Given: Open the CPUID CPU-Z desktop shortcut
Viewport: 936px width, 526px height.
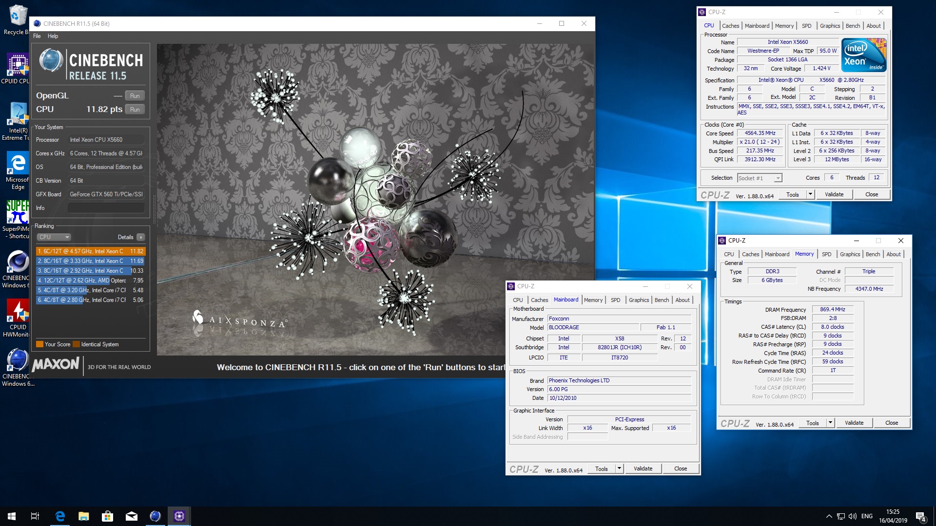Looking at the screenshot, I should tap(17, 68).
